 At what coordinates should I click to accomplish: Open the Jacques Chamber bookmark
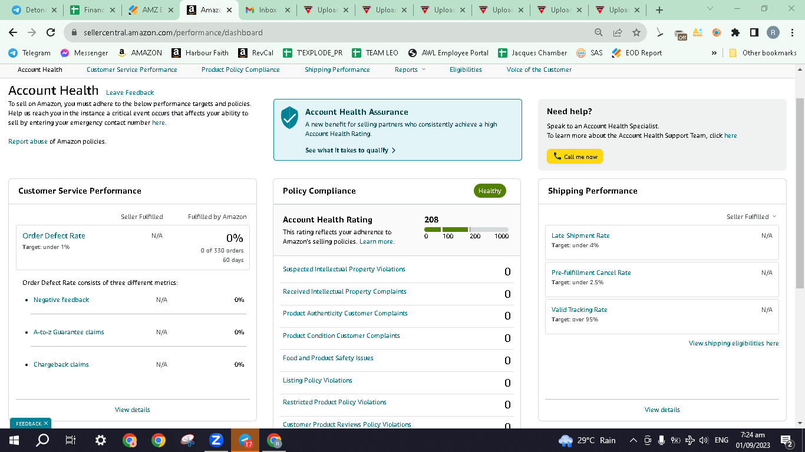tap(532, 53)
